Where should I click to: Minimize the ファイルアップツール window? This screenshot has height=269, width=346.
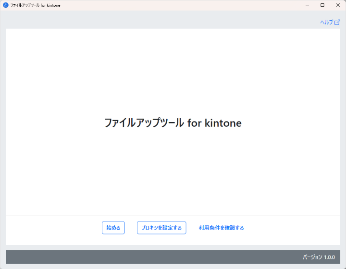307,5
